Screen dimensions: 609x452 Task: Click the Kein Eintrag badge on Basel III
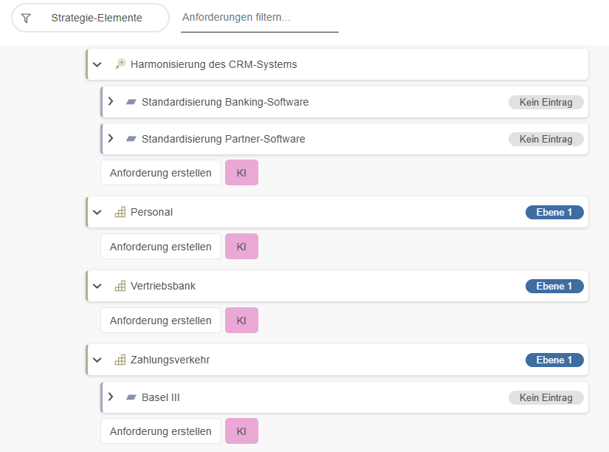[546, 397]
